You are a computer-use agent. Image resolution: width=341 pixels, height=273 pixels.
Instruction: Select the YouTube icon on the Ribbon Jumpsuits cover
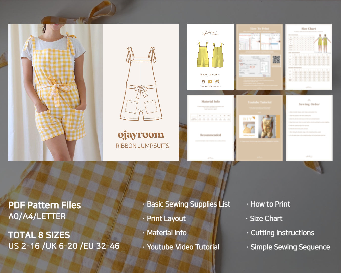click(210, 81)
